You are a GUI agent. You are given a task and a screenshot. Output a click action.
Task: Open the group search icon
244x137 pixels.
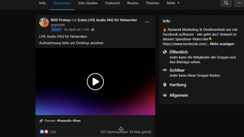pyautogui.click(x=226, y=3)
